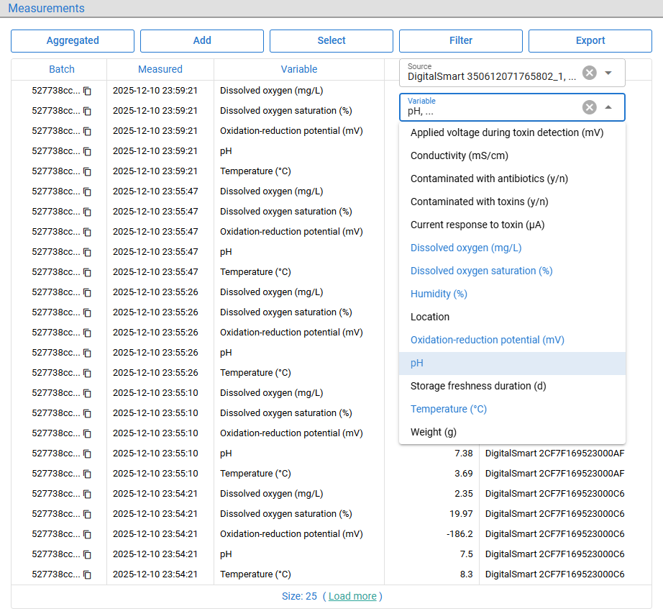Image resolution: width=663 pixels, height=609 pixels.
Task: Copy batch ID for 23:55:47 pH row
Action: coord(87,252)
